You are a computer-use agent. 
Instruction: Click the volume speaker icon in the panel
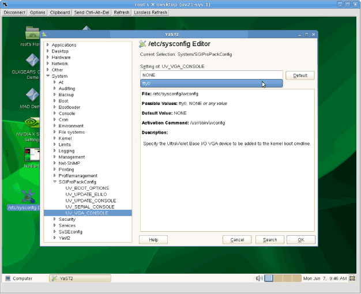pyautogui.click(x=260, y=278)
